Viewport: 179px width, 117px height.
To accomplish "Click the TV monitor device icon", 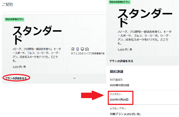I will (x=82, y=49).
